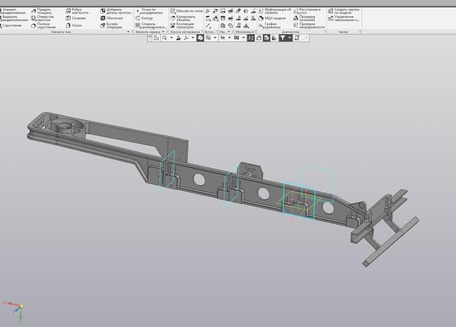The image size is (456, 327).
Task: Open the dropdown arrow beside the camera icon
Action: (x=243, y=38)
